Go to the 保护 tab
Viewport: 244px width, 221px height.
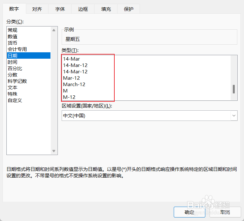click(128, 9)
